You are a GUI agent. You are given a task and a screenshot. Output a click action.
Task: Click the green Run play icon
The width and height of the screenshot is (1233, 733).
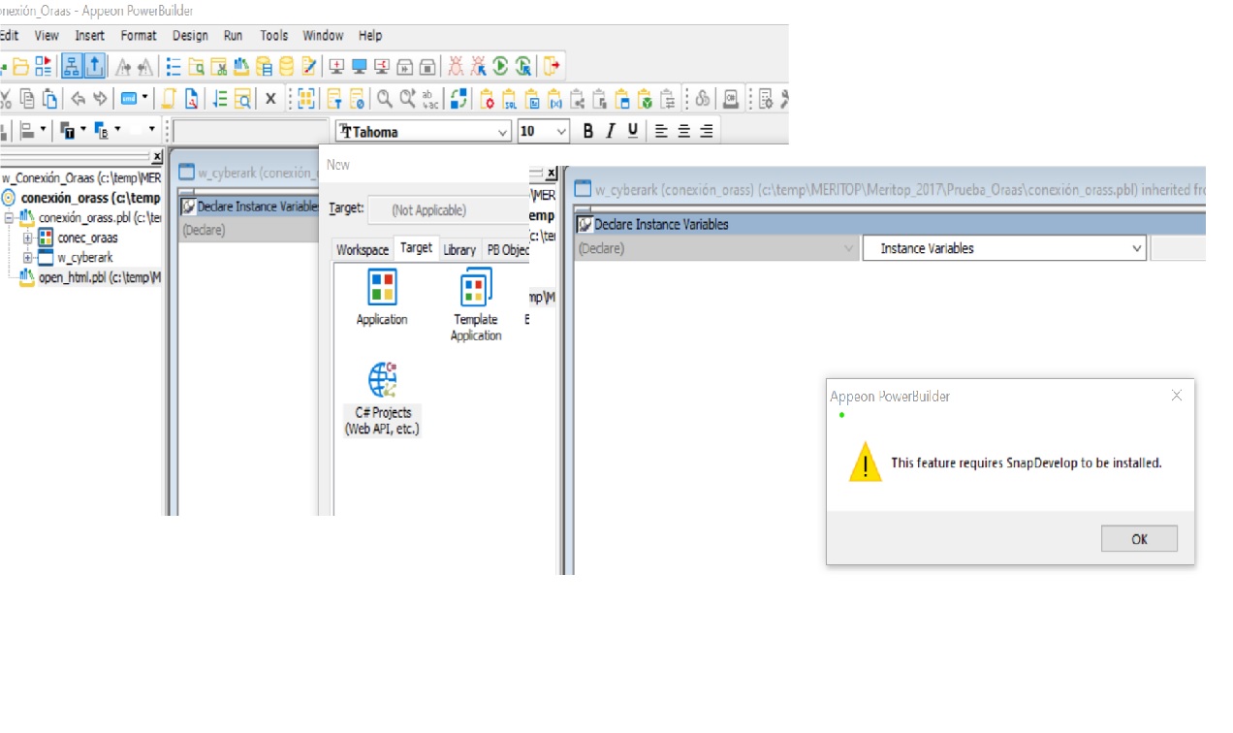pos(500,66)
